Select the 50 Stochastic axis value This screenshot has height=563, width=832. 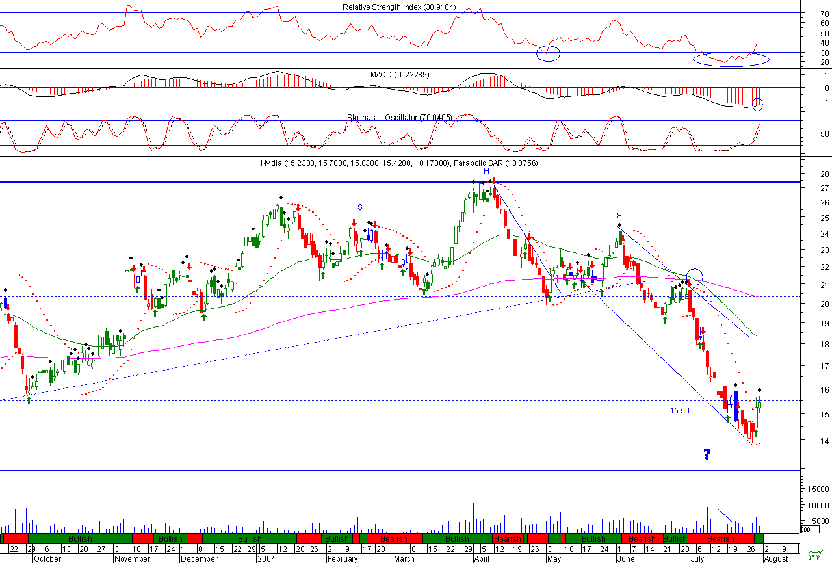pyautogui.click(x=824, y=134)
